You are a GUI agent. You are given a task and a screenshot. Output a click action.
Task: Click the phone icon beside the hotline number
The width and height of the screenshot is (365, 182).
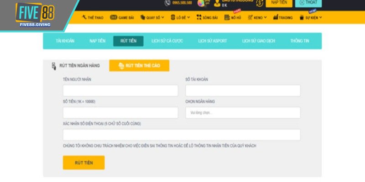pyautogui.click(x=167, y=3)
